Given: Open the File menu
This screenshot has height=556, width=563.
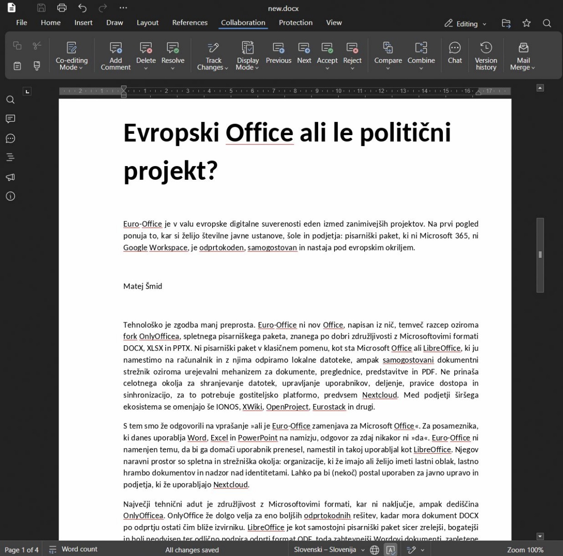Looking at the screenshot, I should click(22, 23).
